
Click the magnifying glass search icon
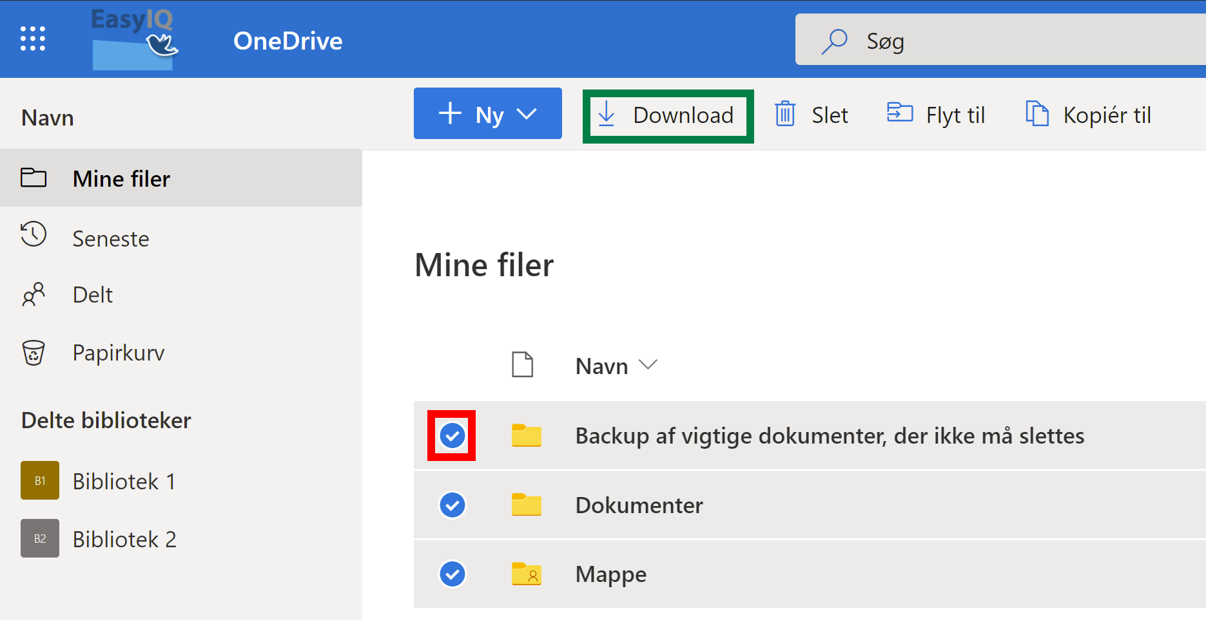coord(834,41)
